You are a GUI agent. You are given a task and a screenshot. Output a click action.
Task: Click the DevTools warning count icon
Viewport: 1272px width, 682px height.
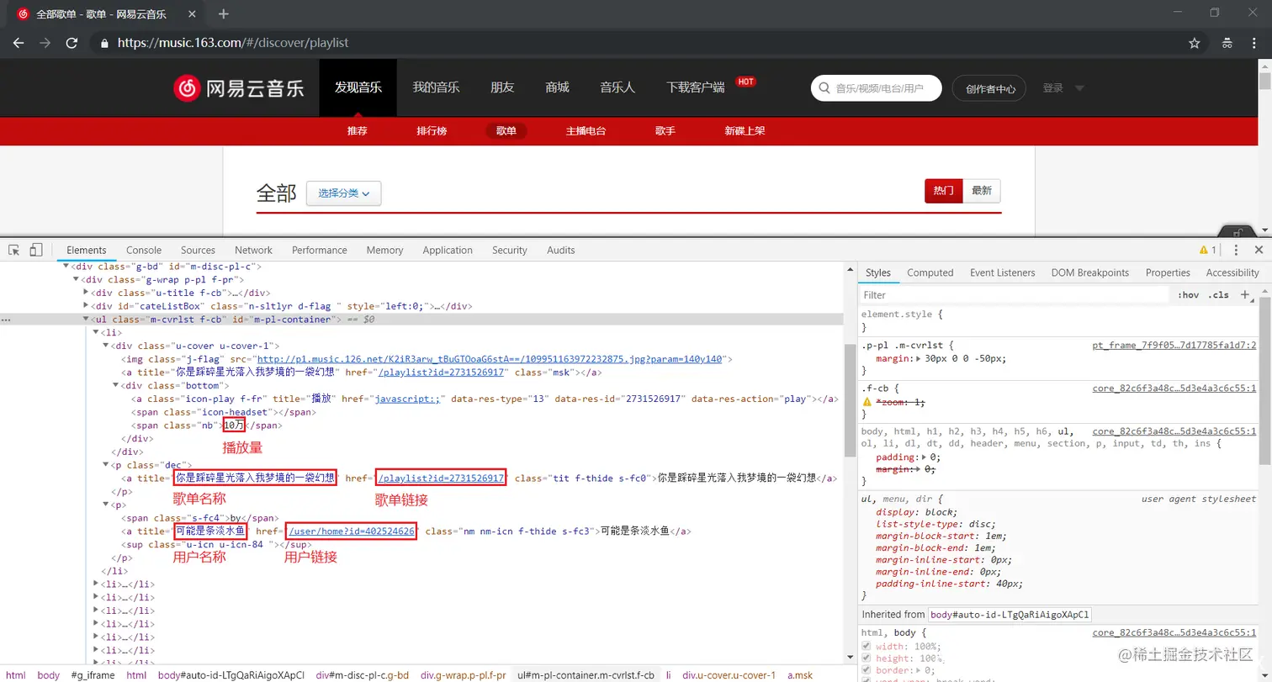click(x=1208, y=250)
